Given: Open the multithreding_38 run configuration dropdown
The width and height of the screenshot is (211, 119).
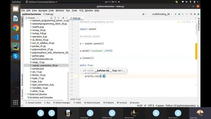Looking at the screenshot, I should pos(161,14).
